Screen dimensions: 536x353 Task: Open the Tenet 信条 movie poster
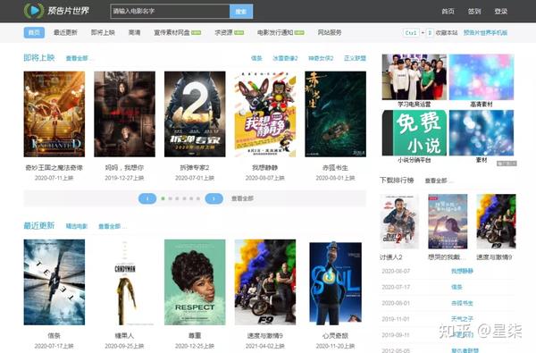(54, 282)
